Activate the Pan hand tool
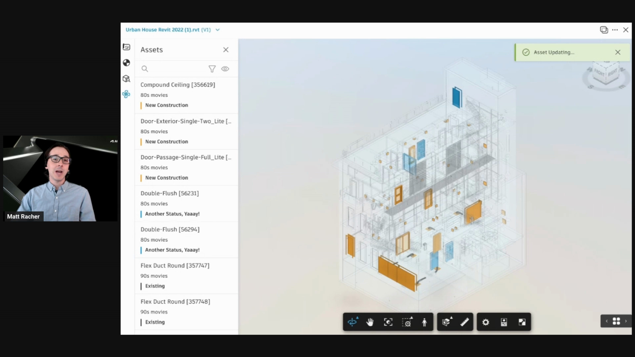Screen dimensions: 635x357 pos(370,322)
